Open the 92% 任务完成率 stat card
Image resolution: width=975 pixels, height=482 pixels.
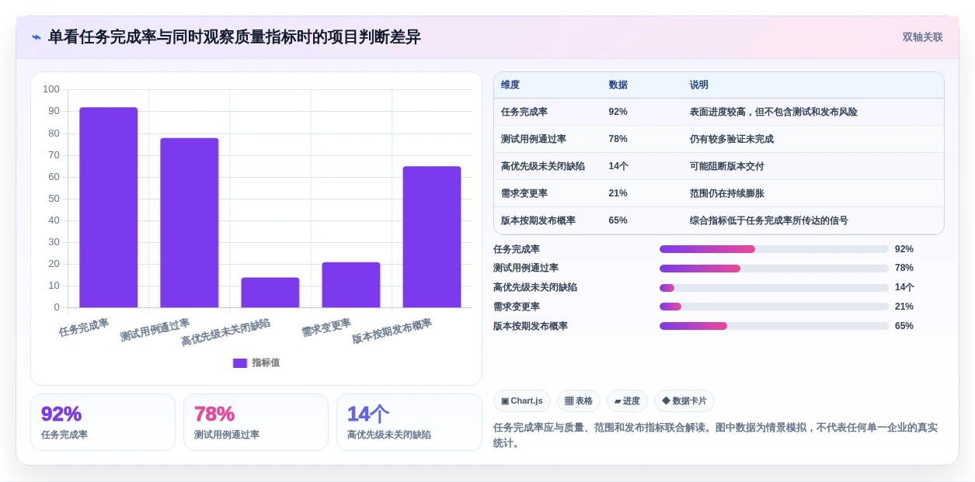tap(103, 422)
